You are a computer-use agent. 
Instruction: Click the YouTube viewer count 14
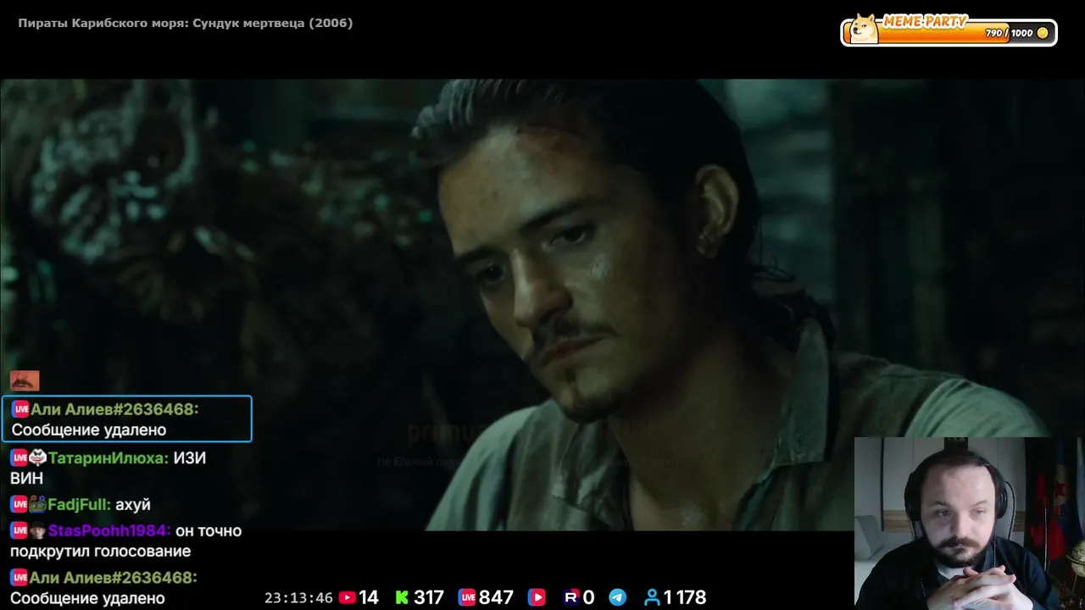coord(369,597)
